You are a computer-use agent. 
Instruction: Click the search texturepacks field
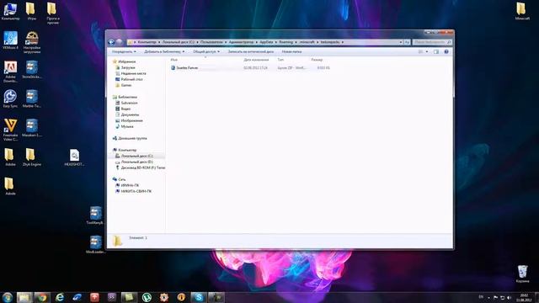tap(432, 42)
